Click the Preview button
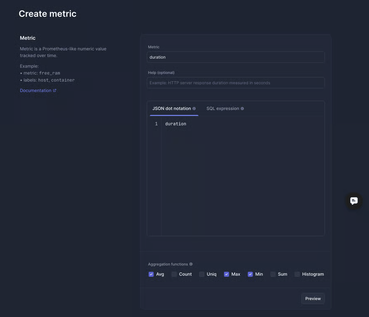Viewport: 369px width, 317px height. (x=313, y=299)
